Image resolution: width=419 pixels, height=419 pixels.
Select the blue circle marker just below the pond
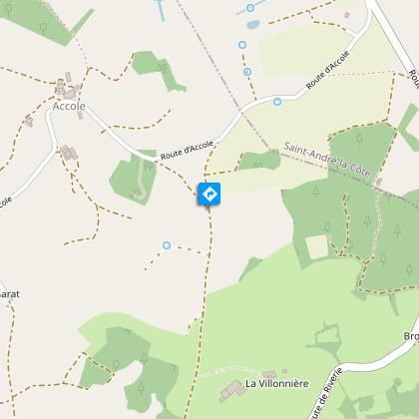(242, 45)
